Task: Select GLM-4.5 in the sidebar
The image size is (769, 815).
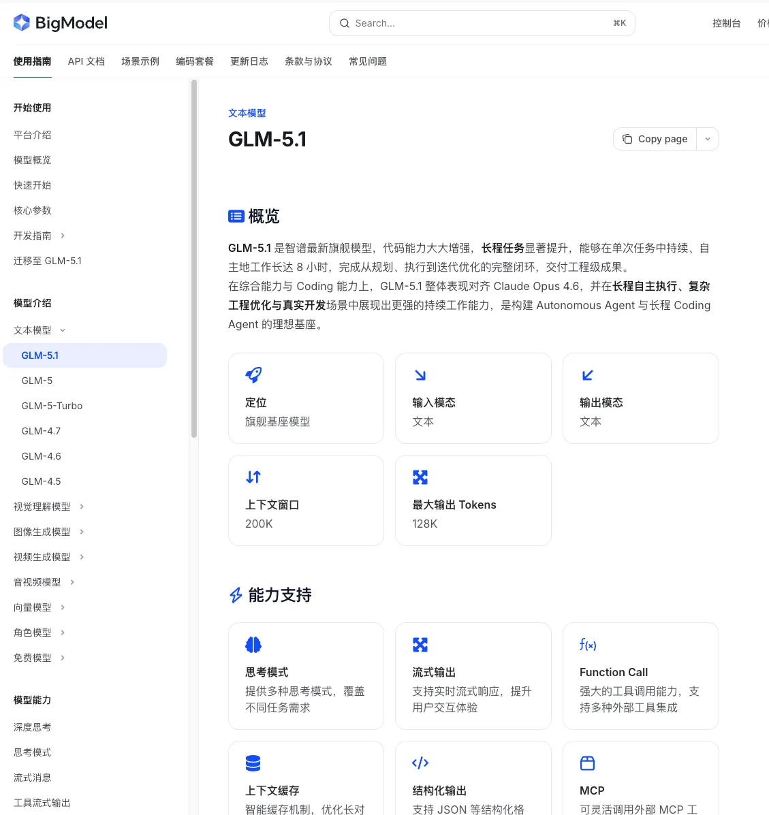Action: point(41,482)
